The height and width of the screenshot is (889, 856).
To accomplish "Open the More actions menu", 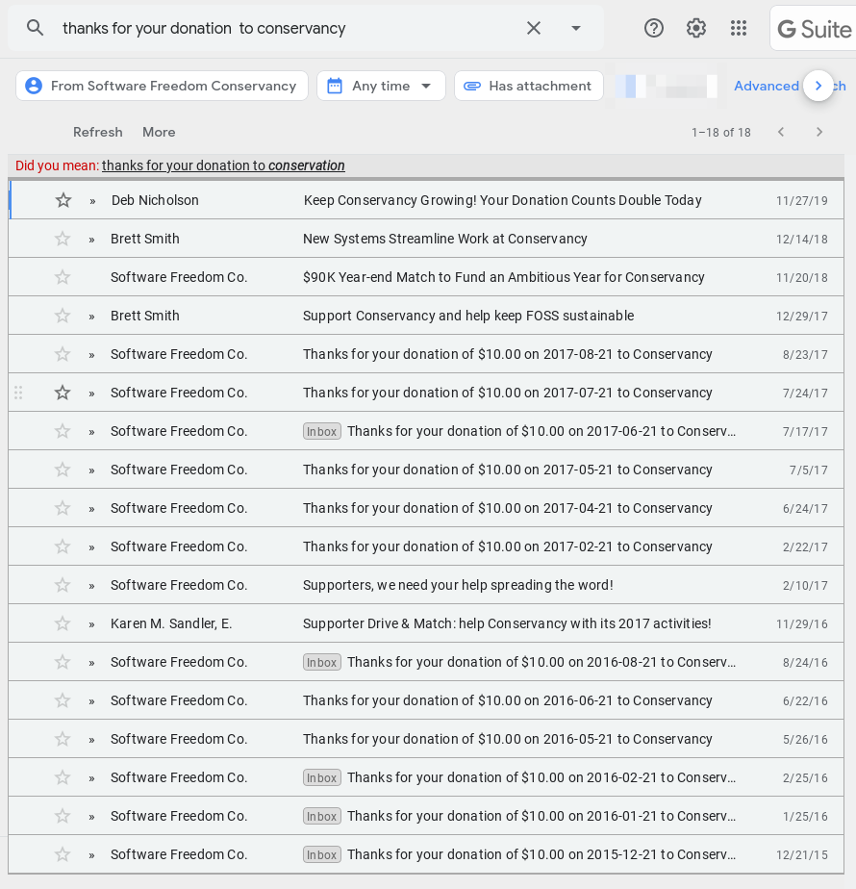I will [159, 132].
